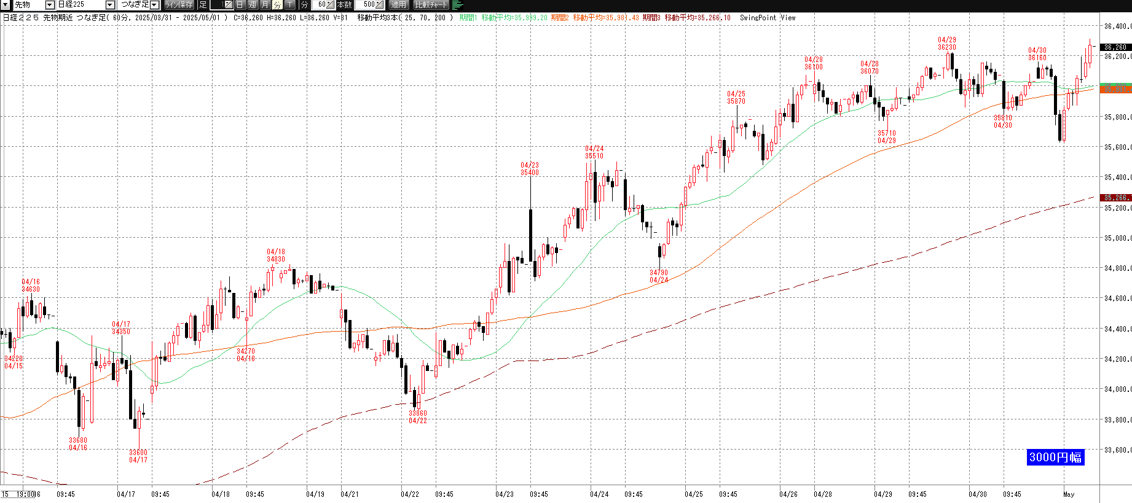Open the 先物 instrument type dropdown
Screen dimensions: 1132x503
50,5
